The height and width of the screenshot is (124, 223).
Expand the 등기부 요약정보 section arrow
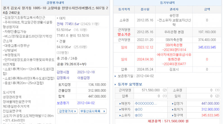[116, 84]
